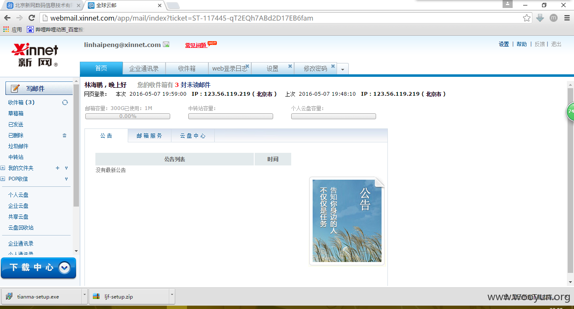
Task: Compose new mail with 写邮件 button
Action: (x=39, y=88)
